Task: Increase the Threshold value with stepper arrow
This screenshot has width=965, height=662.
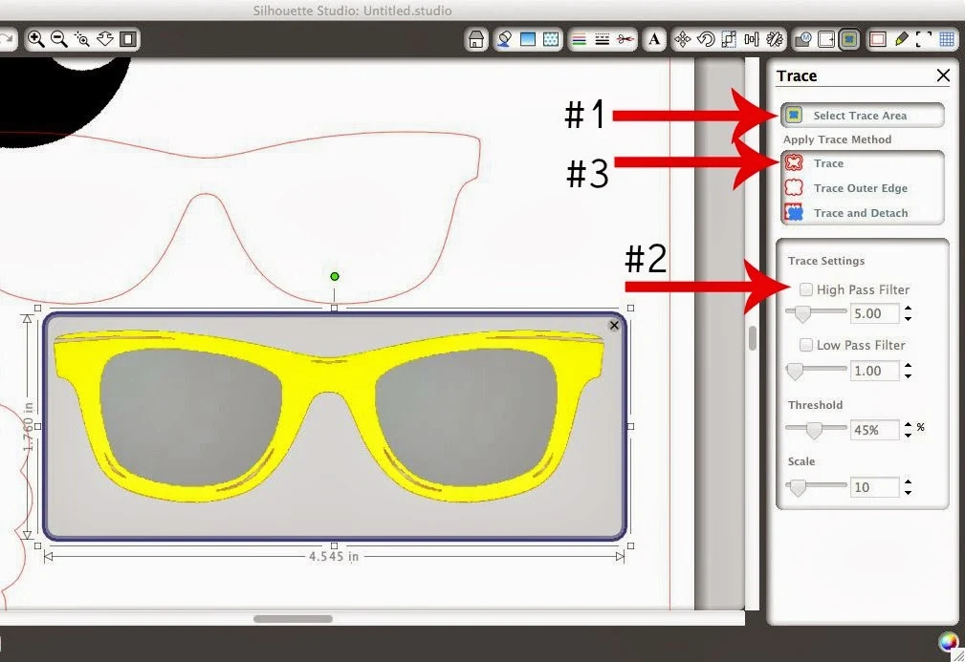Action: (x=907, y=424)
